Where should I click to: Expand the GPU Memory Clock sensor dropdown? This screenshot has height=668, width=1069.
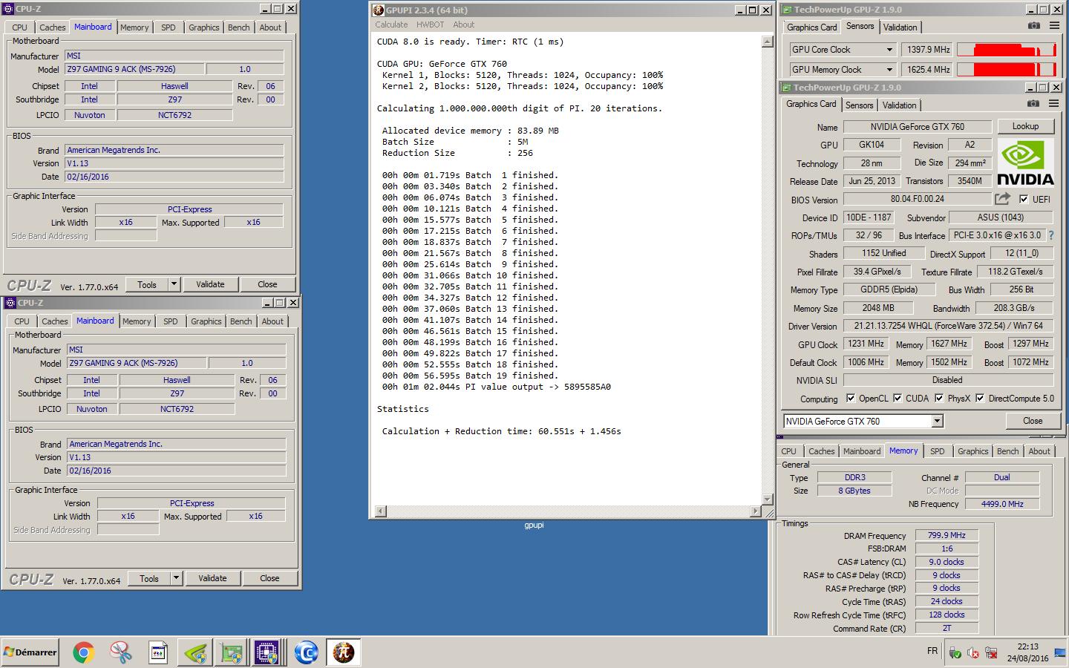click(889, 70)
